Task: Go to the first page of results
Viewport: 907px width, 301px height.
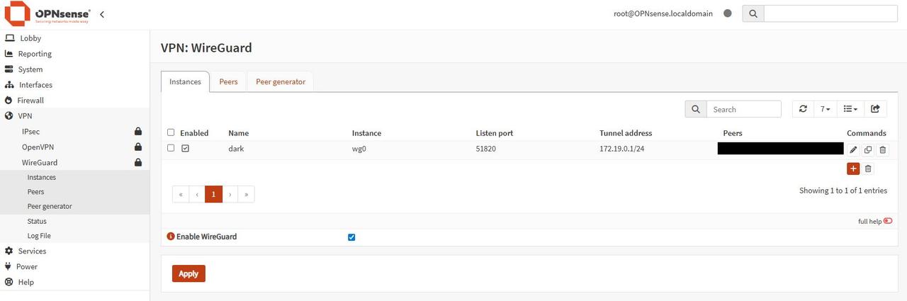Action: (181, 194)
